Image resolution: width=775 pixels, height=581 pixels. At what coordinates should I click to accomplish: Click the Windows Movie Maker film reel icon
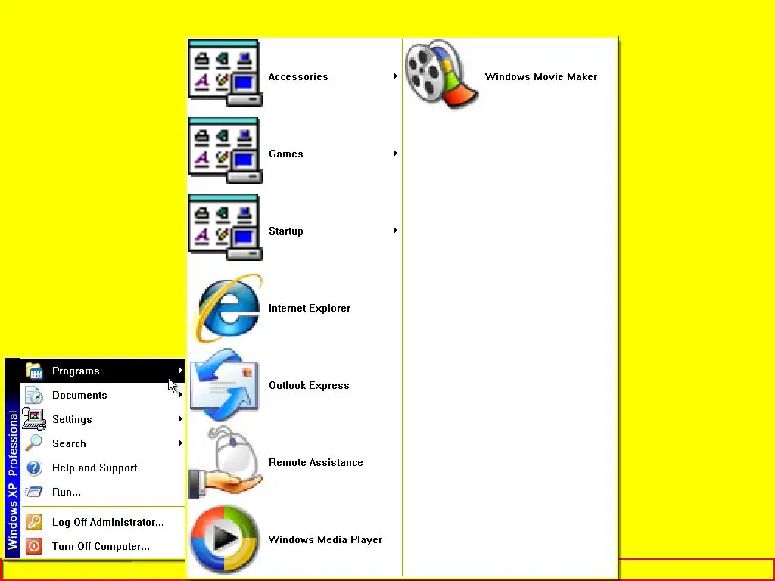pyautogui.click(x=441, y=74)
